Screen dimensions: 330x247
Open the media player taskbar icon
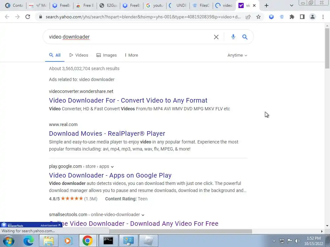[x=68, y=241]
